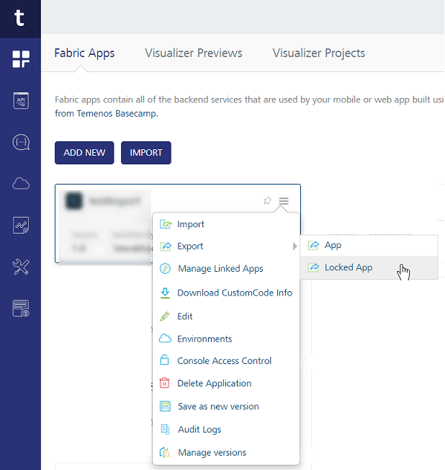Open the Apps dashboard sidebar icon
Screen dimensions: 445x470
tap(21, 59)
